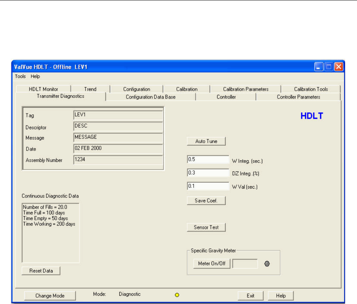Image resolution: width=357 pixels, height=304 pixels.
Task: Close the ValVue HDLT window
Action: click(x=339, y=67)
